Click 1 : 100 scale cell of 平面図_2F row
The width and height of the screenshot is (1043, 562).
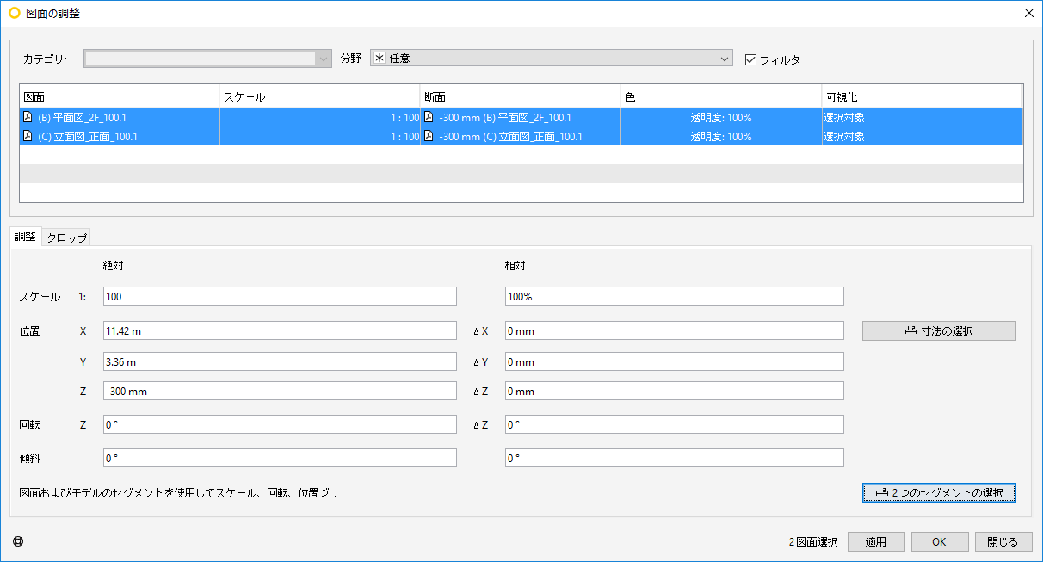coord(320,117)
